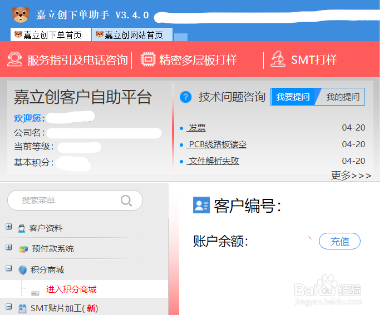Click the magnifier search icon
Screen dimensions: 384x315
(126, 201)
